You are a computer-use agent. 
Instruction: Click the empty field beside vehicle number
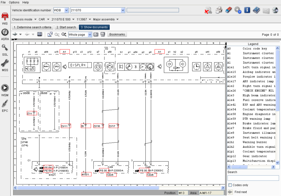[153, 10]
